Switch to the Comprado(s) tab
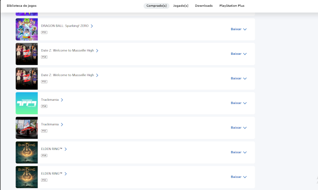The height and width of the screenshot is (190, 318). click(157, 6)
